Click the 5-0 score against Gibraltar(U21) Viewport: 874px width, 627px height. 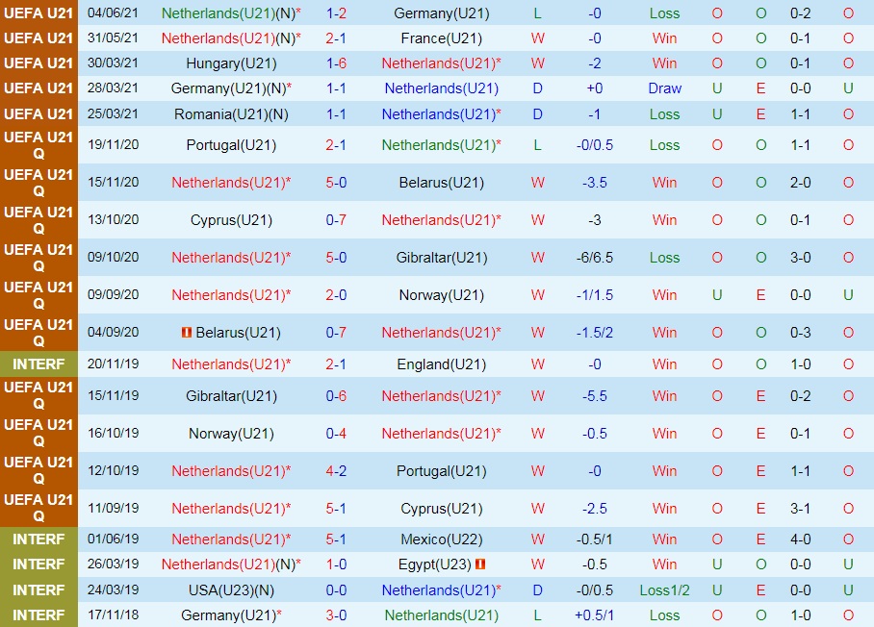(336, 258)
